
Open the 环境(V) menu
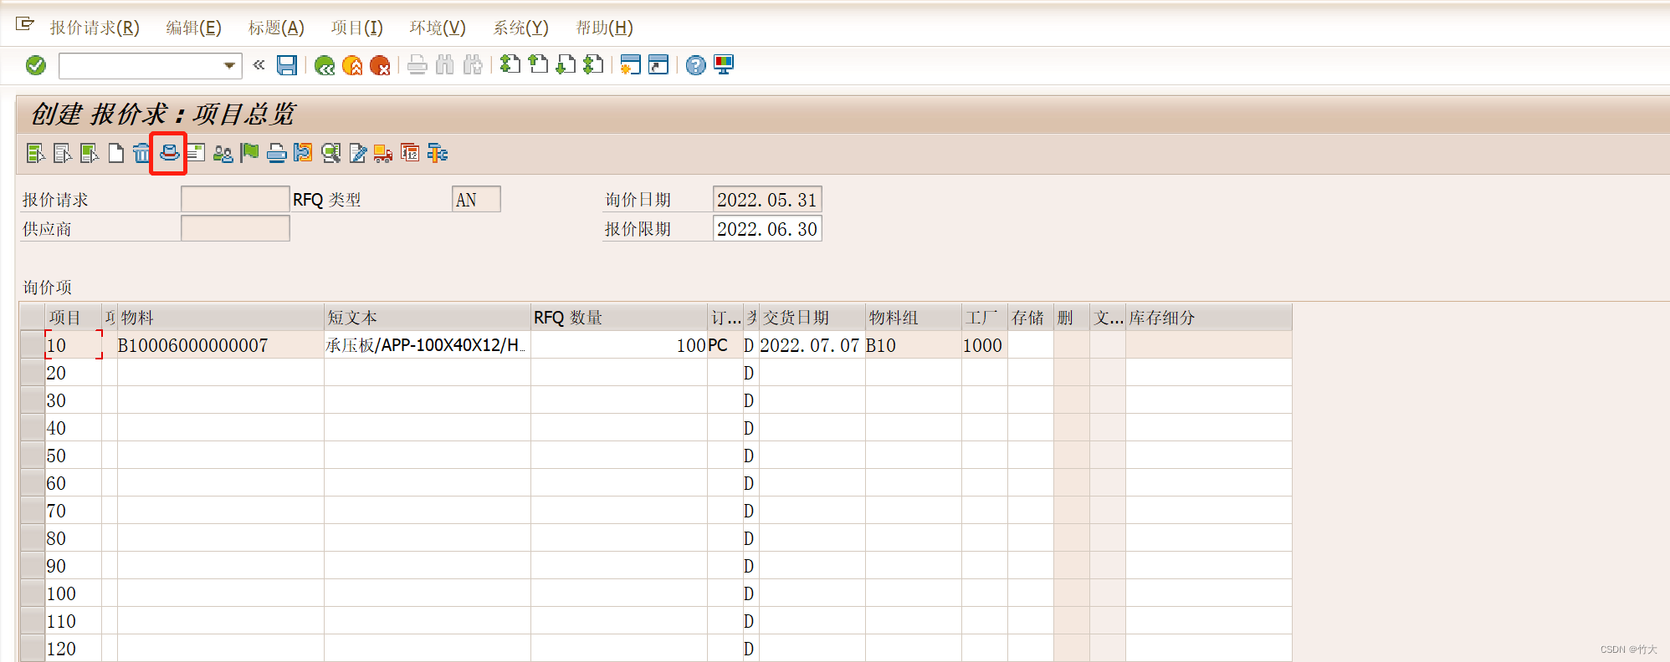pyautogui.click(x=438, y=28)
